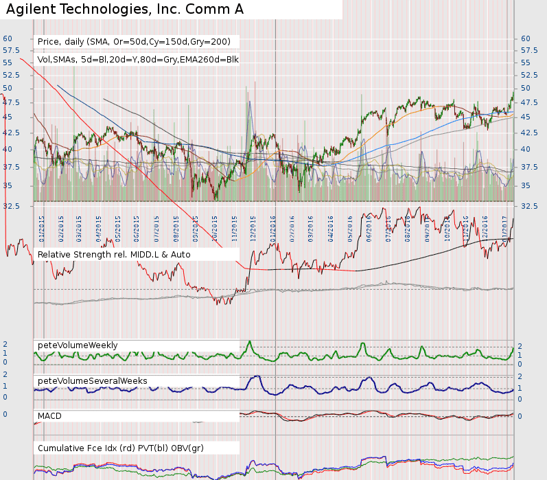The height and width of the screenshot is (480, 547).
Task: Click the 45 value on right price axis
Action: (x=525, y=117)
